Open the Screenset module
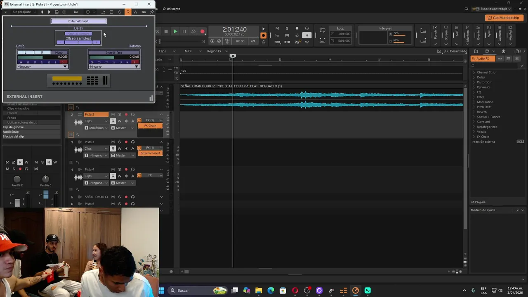 click(x=446, y=35)
